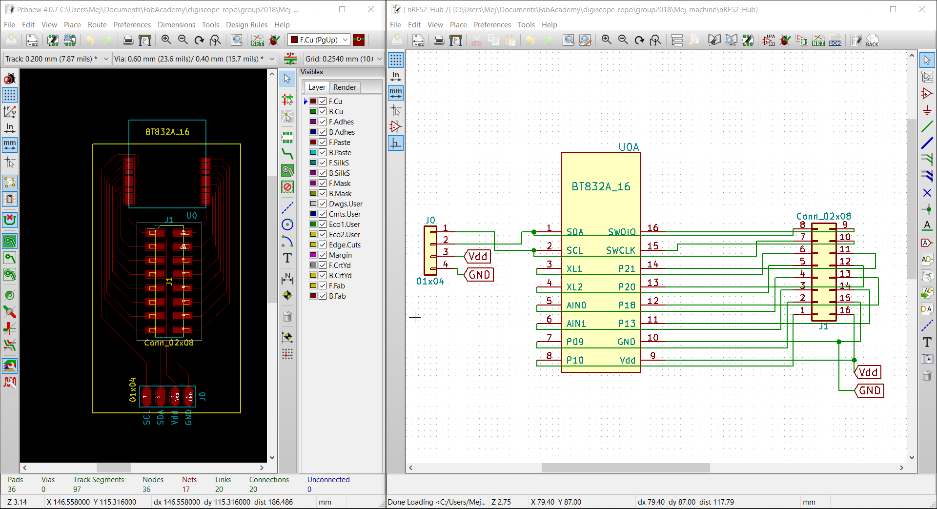The image size is (937, 509).
Task: Toggle B.Cu layer visibility checkbox
Action: (323, 111)
